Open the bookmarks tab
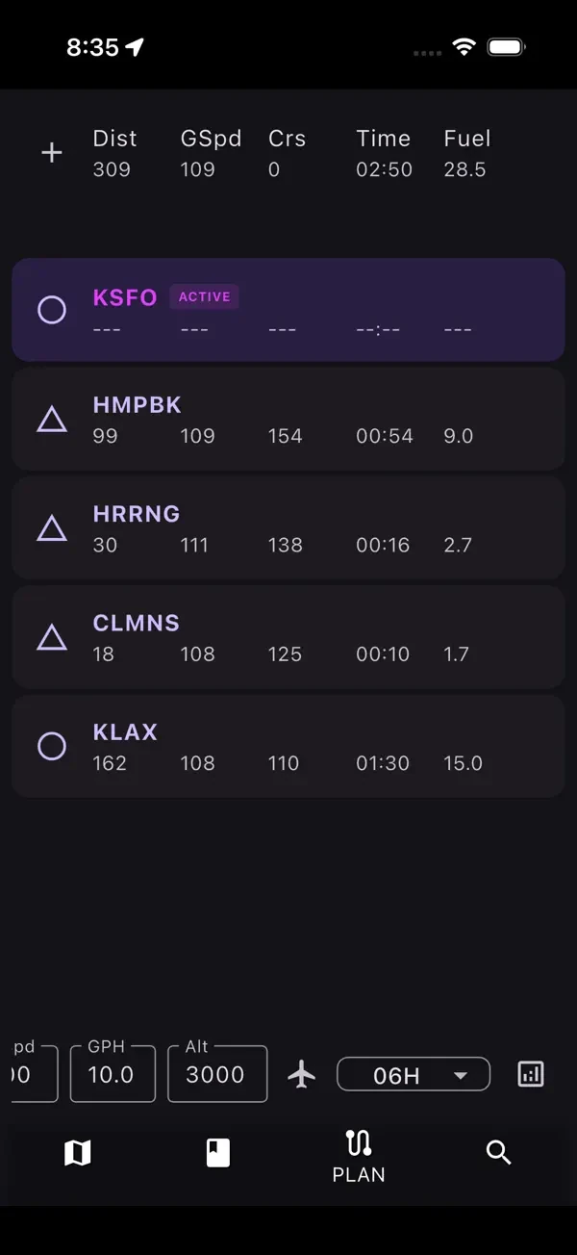The height and width of the screenshot is (1255, 577). [218, 1152]
